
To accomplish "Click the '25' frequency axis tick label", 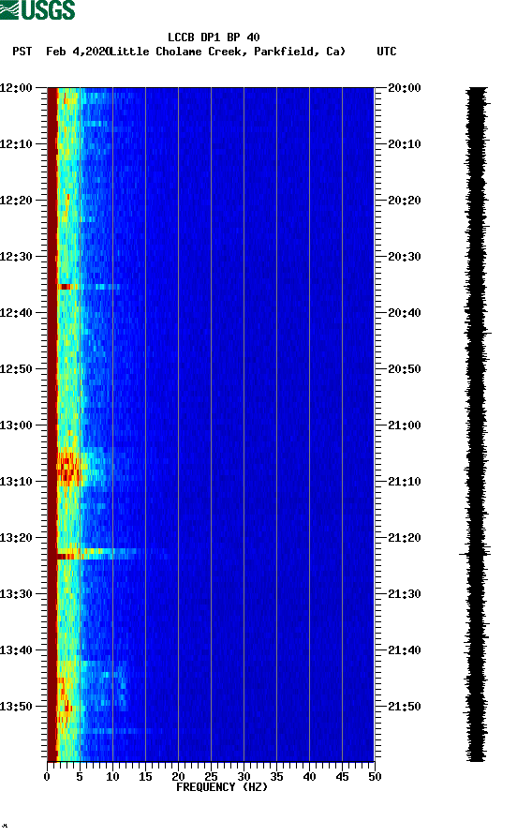I will (x=211, y=777).
